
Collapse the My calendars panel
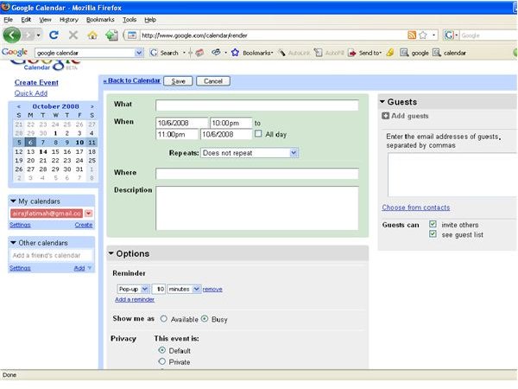coord(13,201)
